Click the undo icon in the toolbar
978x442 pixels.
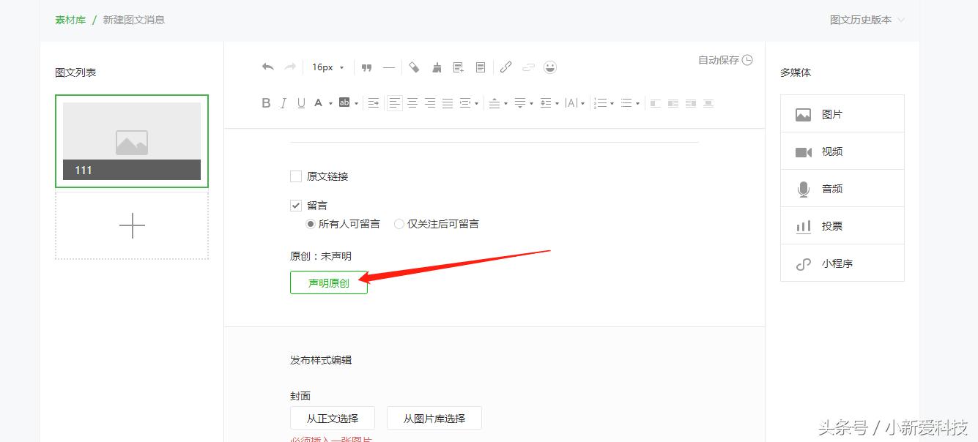point(267,67)
